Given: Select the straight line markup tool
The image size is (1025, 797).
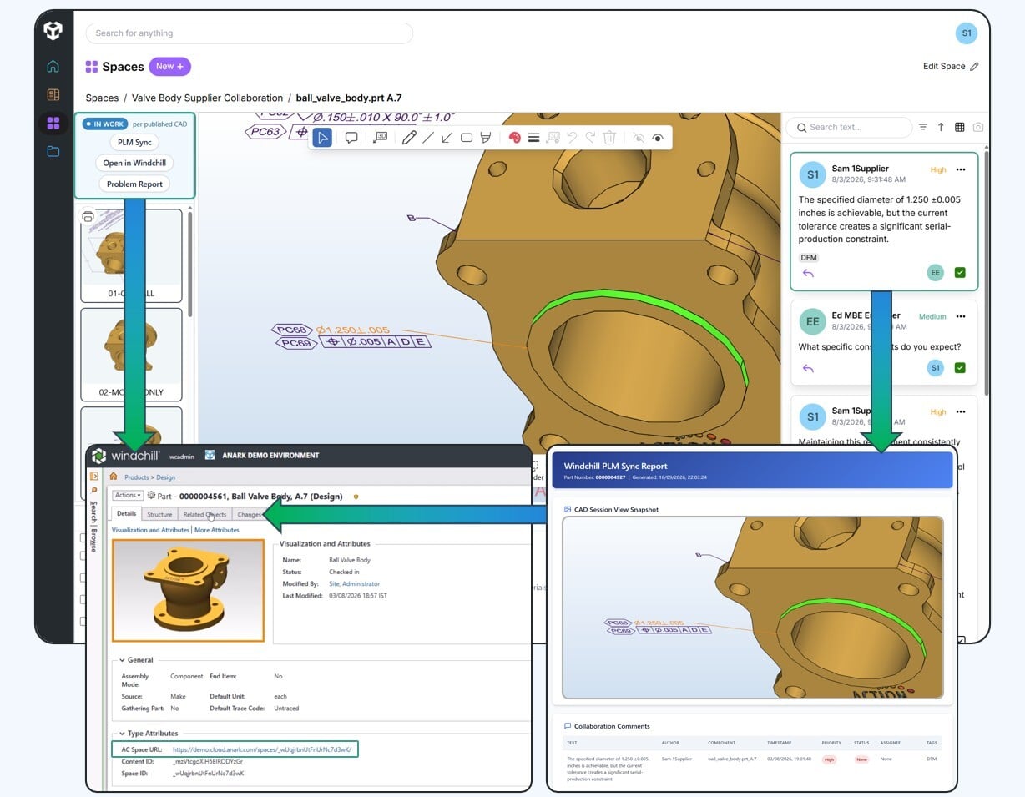Looking at the screenshot, I should 427,138.
